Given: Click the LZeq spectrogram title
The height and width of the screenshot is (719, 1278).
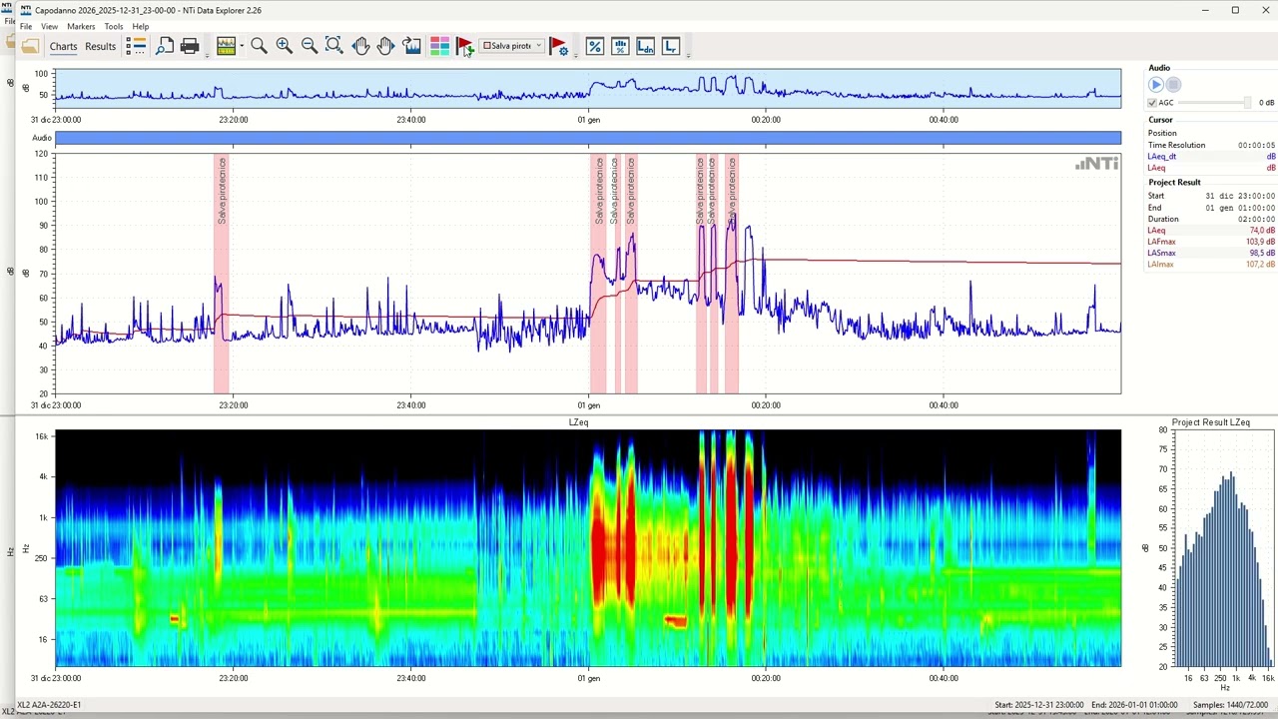Looking at the screenshot, I should pyautogui.click(x=578, y=422).
